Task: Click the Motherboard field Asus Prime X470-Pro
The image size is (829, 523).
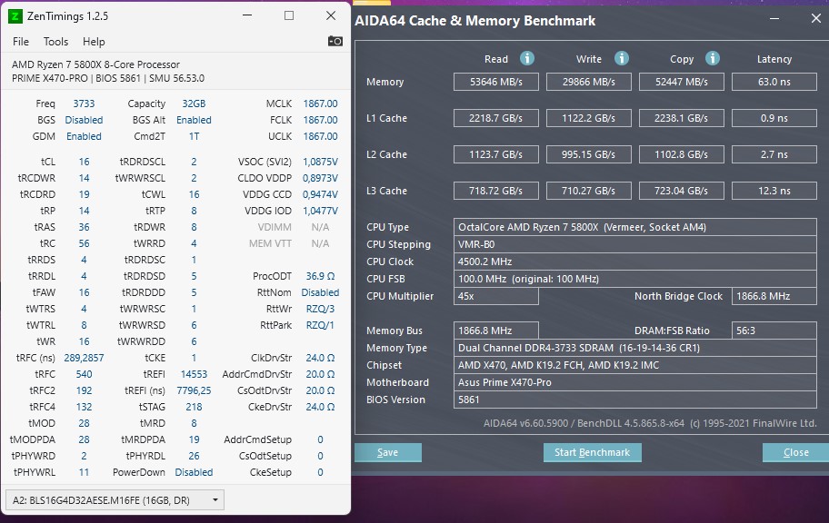Action: [635, 382]
